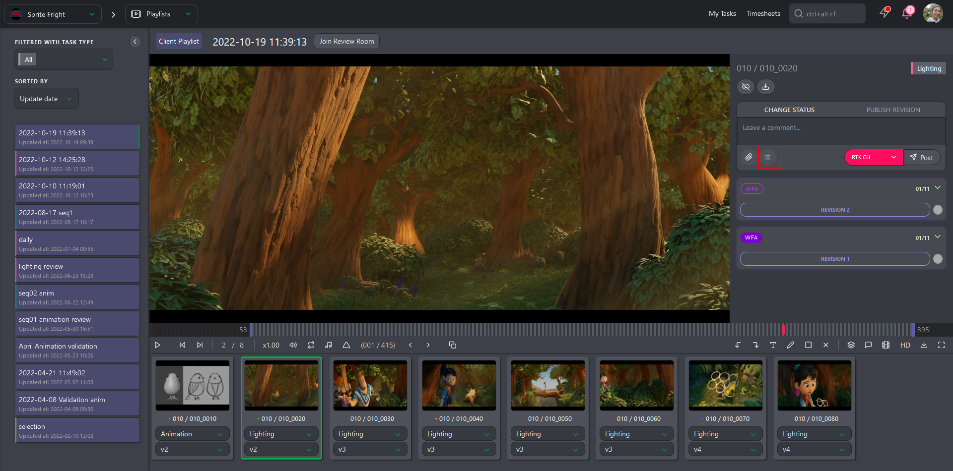Select the 010_0010 shot thumbnail

(193, 385)
